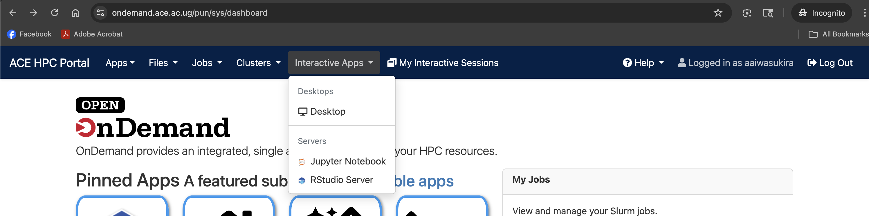
Task: Expand the Apps dropdown menu
Action: 120,63
